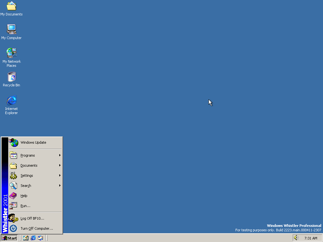Viewport: 323px width, 242px height.
Task: Click the Run icon in Start menu
Action: point(13,206)
